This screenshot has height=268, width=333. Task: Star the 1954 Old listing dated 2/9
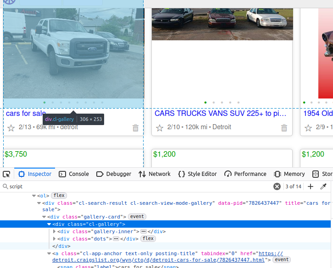[308, 128]
